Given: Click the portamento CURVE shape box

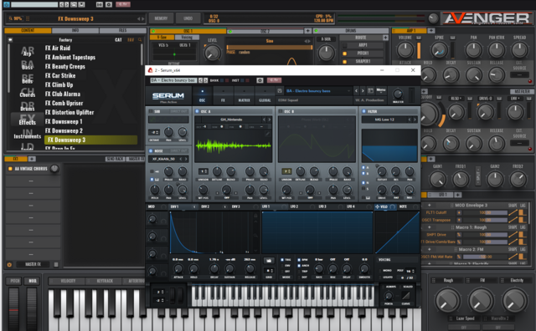Looking at the screenshot, I should tap(405, 296).
